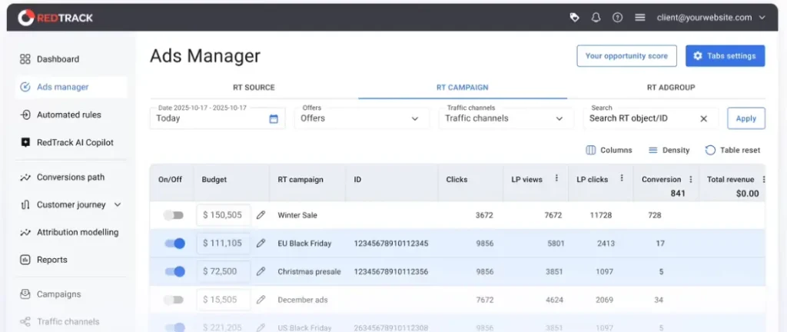Click the $ 150,505 budget field
Screen dimensions: 787x332
point(224,215)
